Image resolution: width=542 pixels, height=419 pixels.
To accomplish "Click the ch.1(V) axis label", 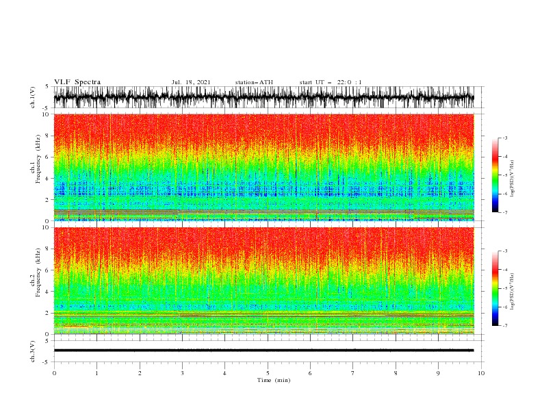I will tap(33, 97).
